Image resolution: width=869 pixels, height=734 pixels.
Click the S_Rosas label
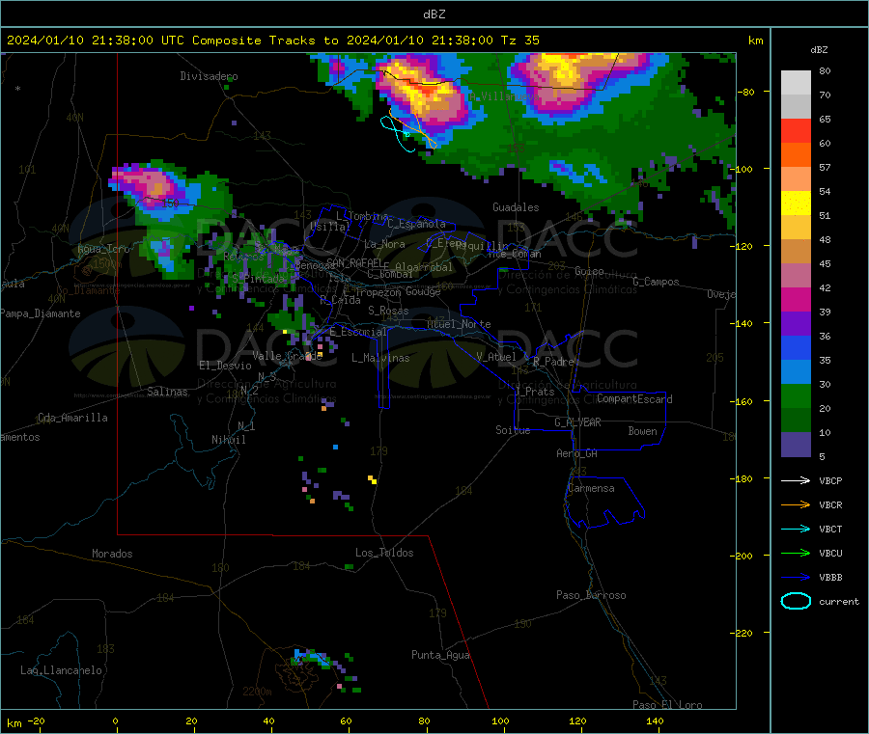[x=388, y=311]
